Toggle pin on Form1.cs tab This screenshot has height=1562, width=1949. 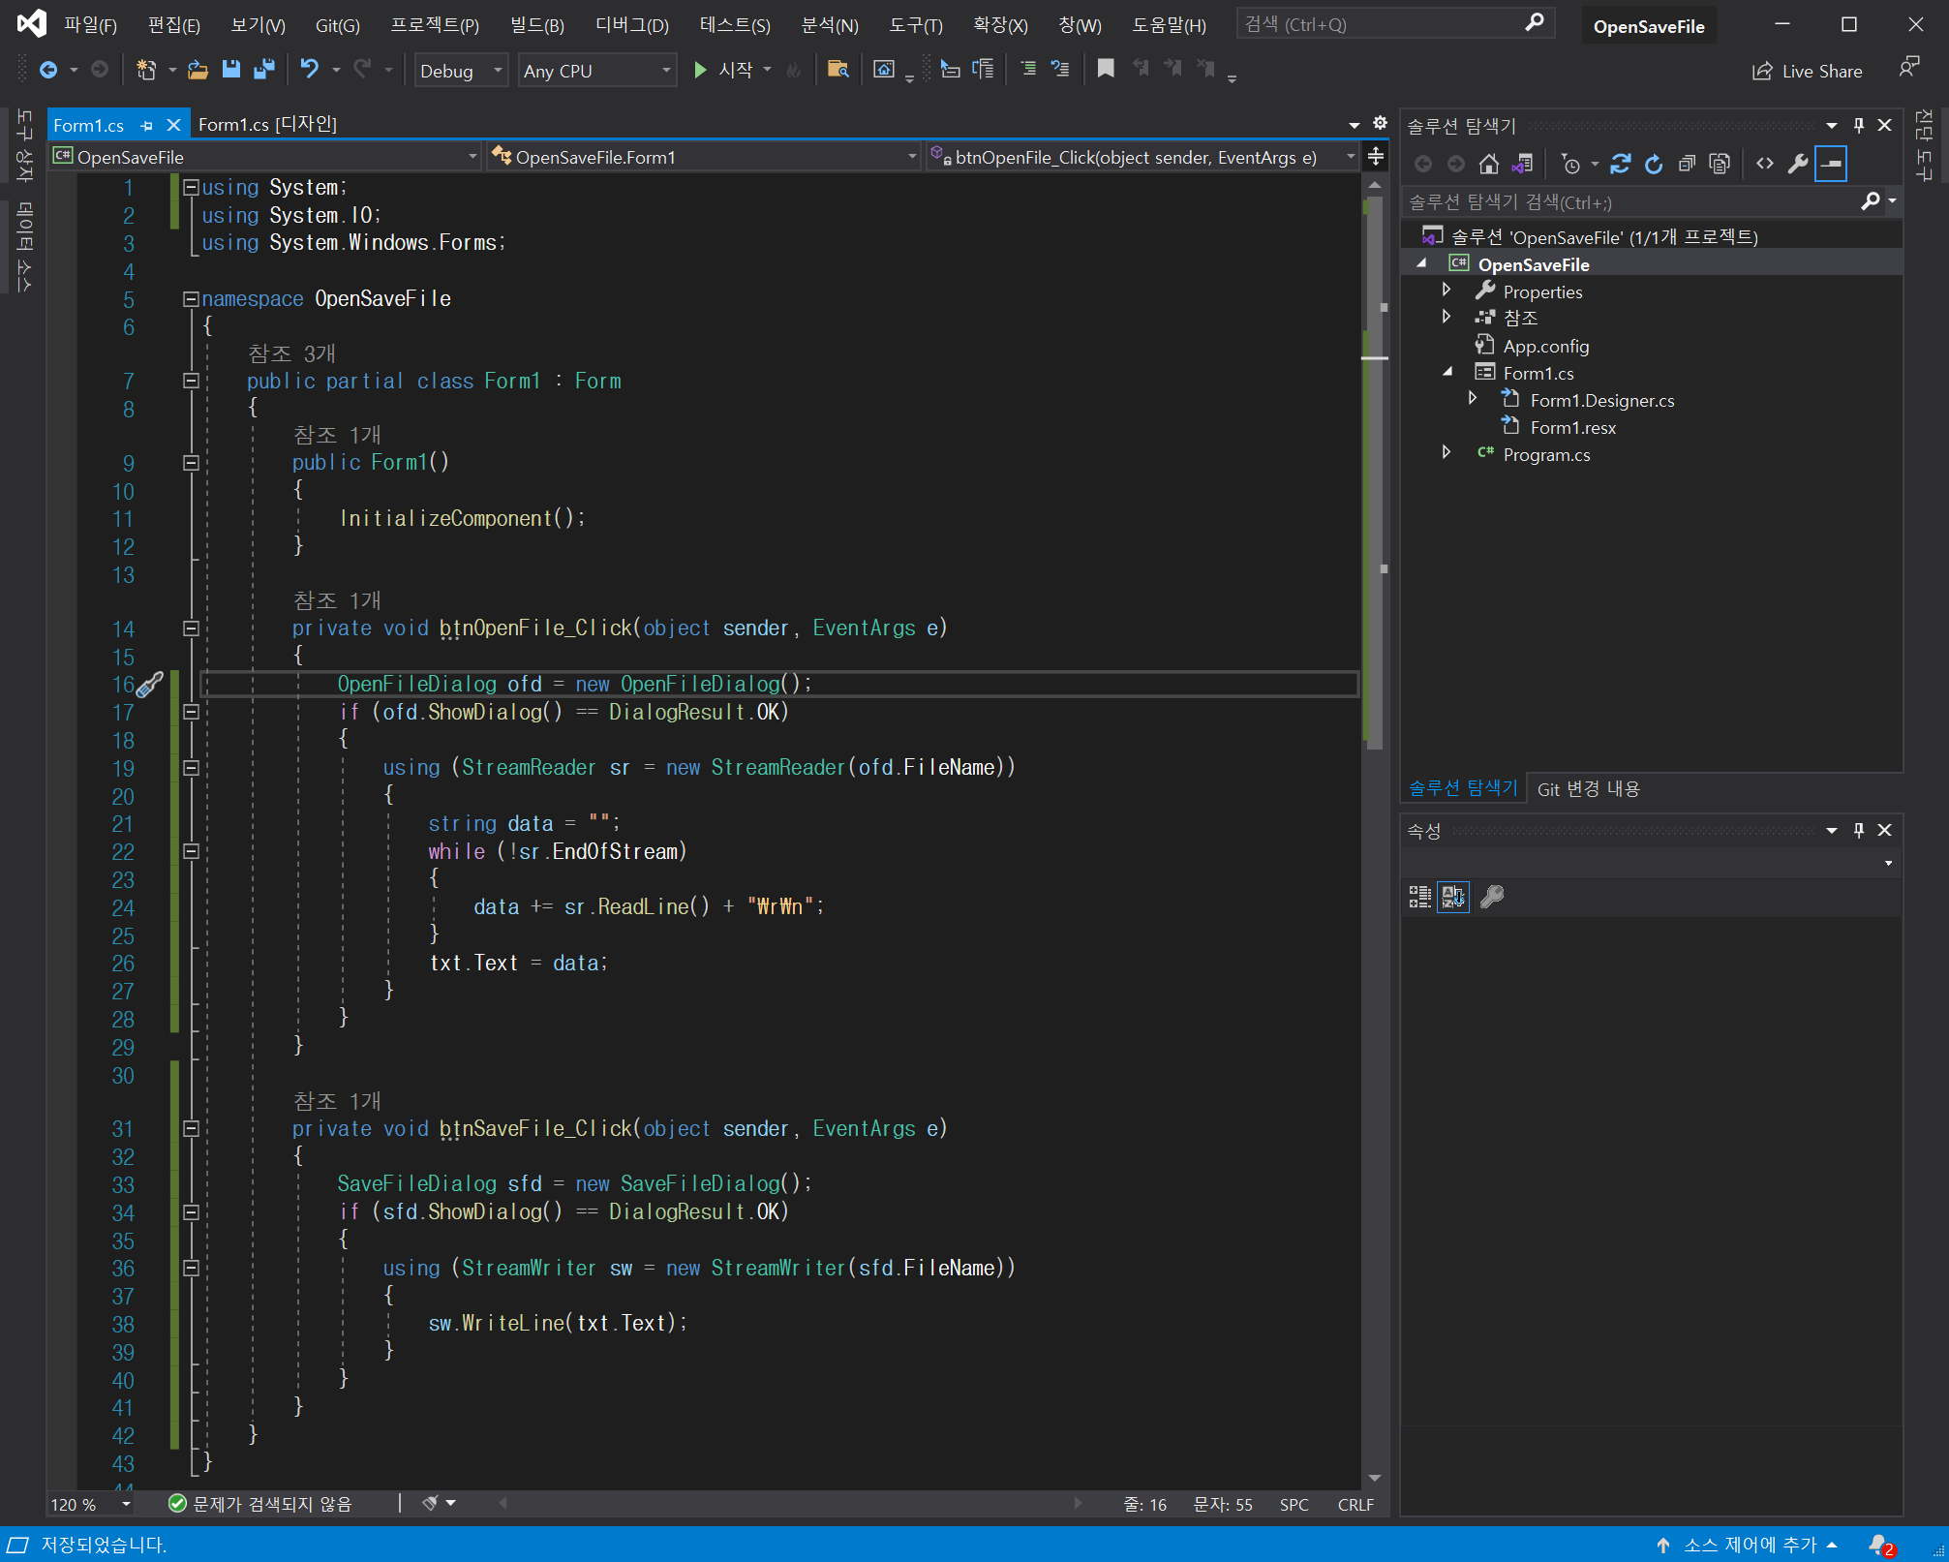tap(147, 126)
